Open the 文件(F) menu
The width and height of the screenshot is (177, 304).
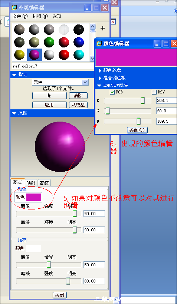20,16
